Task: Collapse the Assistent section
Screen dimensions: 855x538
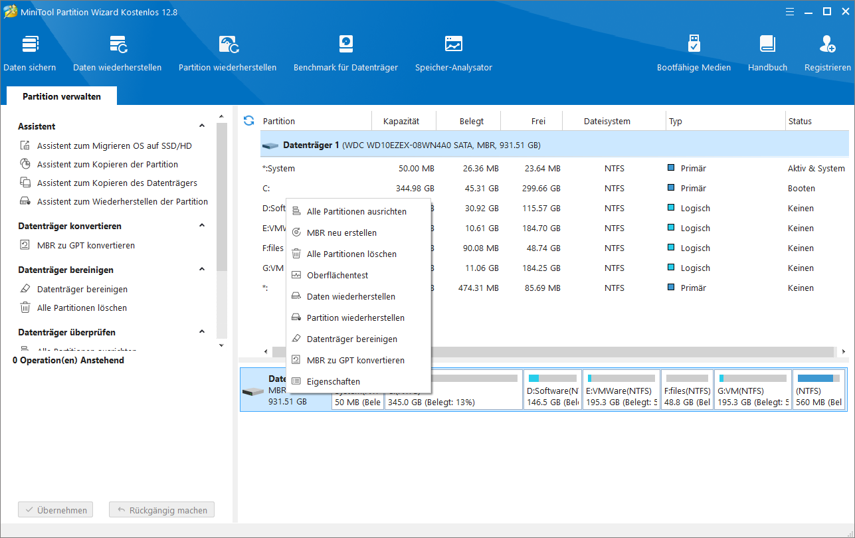Action: point(202,126)
